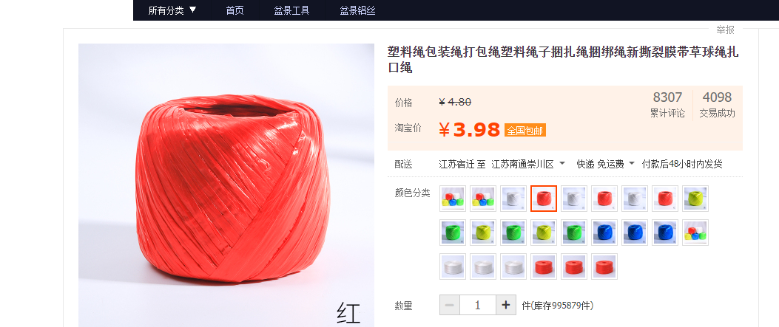Viewport: 779px width, 327px height.
Task: Choose the first multicolor swatch in 颜色分类
Action: (x=453, y=198)
